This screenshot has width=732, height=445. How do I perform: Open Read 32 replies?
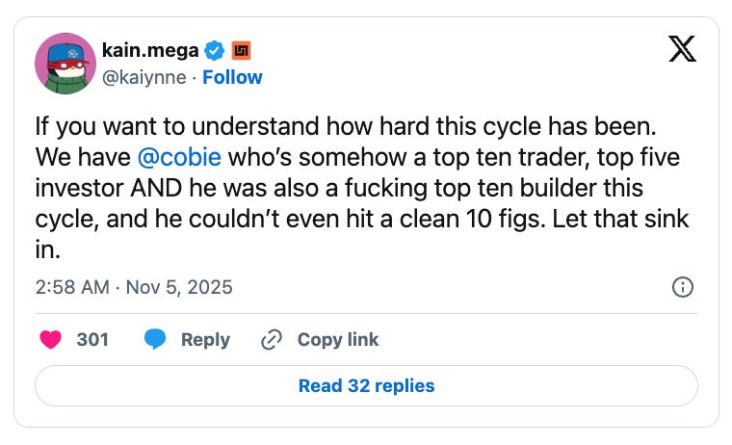click(366, 385)
